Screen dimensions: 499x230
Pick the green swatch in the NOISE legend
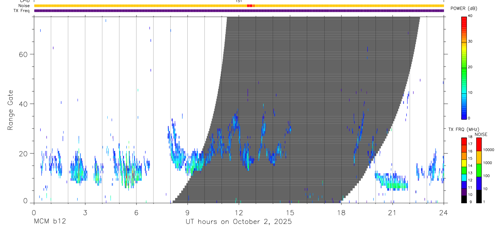point(479,170)
